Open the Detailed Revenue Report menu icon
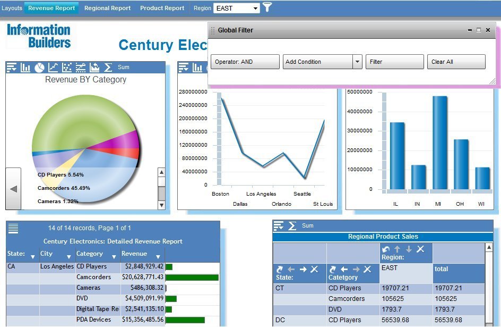 click(x=13, y=228)
